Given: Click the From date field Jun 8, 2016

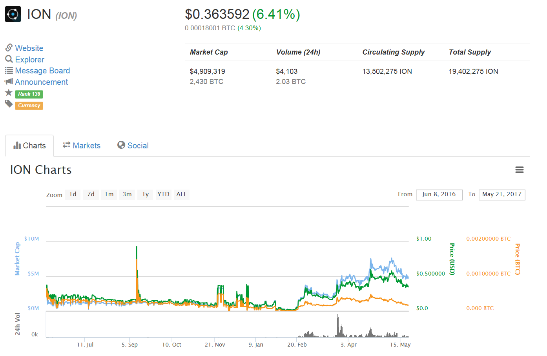Looking at the screenshot, I should point(439,194).
